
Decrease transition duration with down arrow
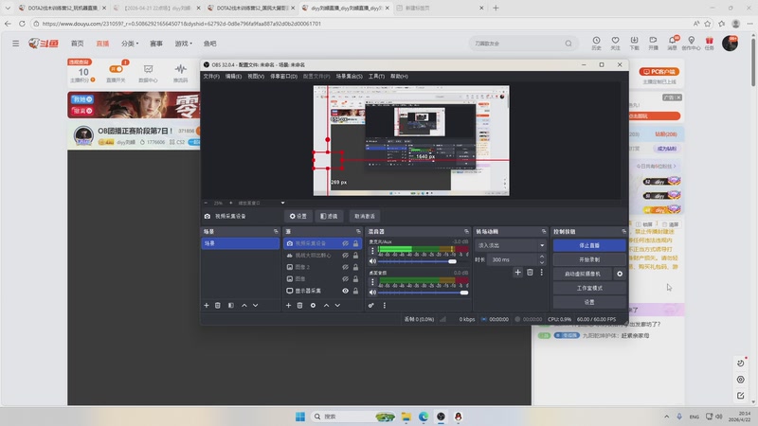[x=542, y=262]
